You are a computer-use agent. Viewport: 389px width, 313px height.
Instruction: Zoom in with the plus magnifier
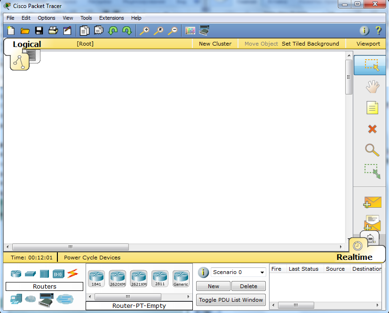coord(144,31)
